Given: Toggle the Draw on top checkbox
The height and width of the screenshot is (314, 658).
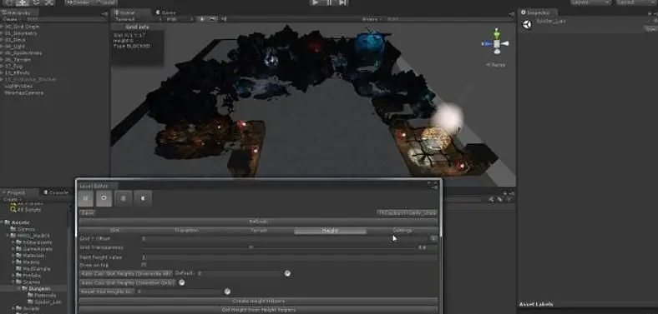Looking at the screenshot, I should (x=144, y=265).
